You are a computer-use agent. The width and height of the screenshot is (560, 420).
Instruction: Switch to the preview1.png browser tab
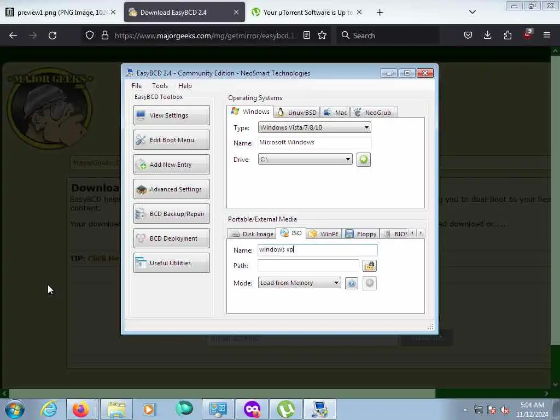tap(61, 13)
